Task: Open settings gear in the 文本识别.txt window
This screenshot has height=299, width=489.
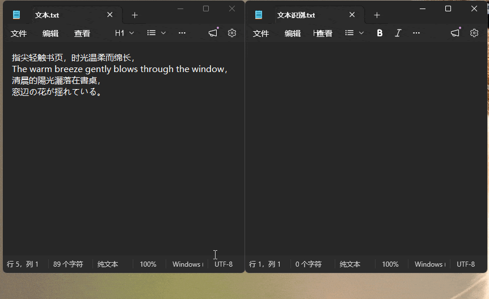Action: tap(474, 33)
